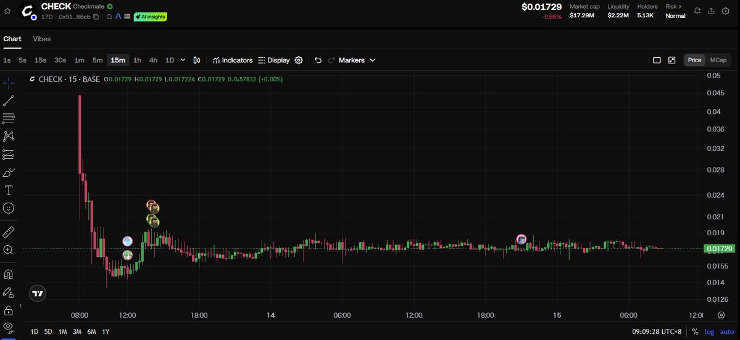The image size is (740, 340).
Task: Activate the zoom in tool
Action: (x=9, y=250)
